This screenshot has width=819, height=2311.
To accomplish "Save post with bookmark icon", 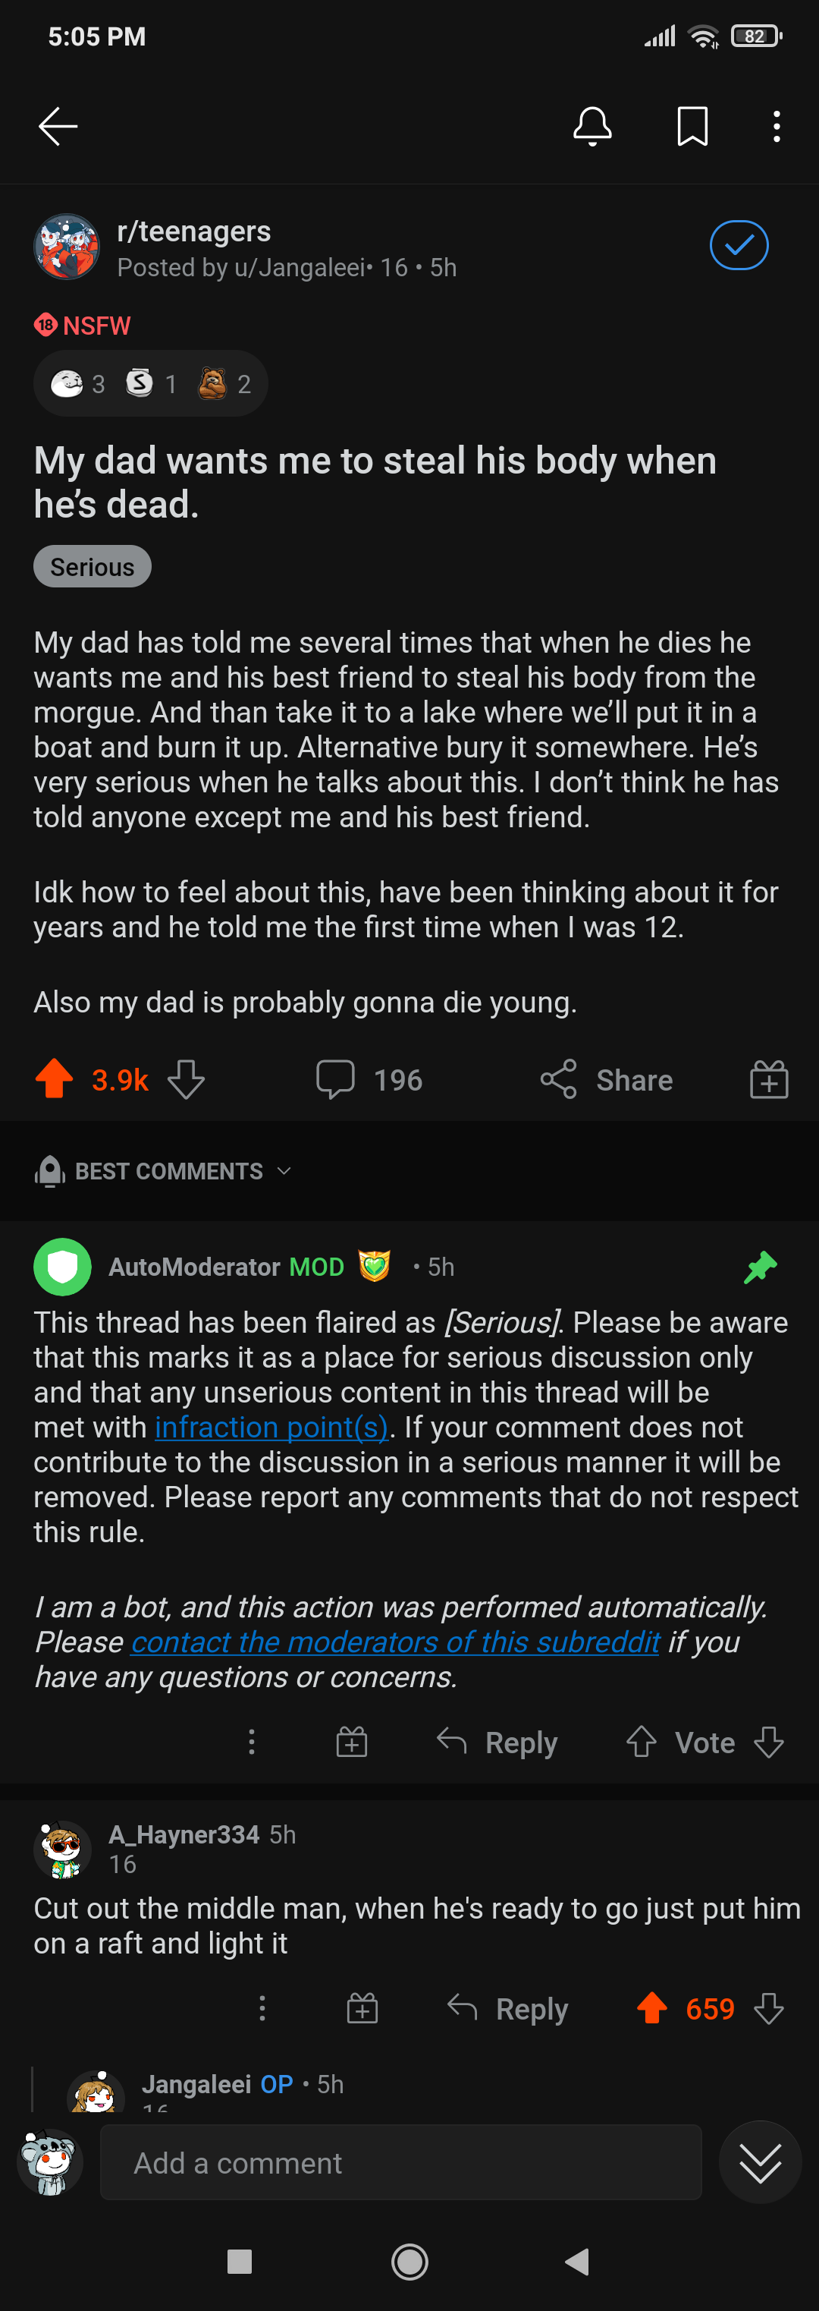I will (692, 127).
